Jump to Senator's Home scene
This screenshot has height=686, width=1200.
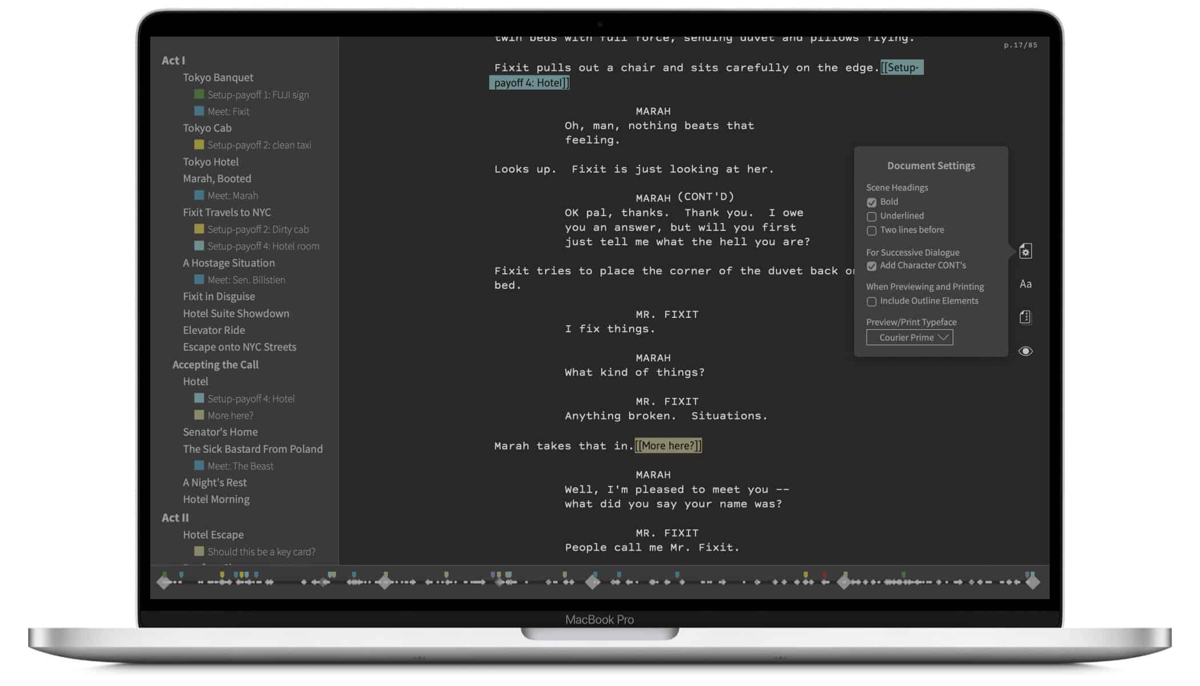tap(220, 432)
